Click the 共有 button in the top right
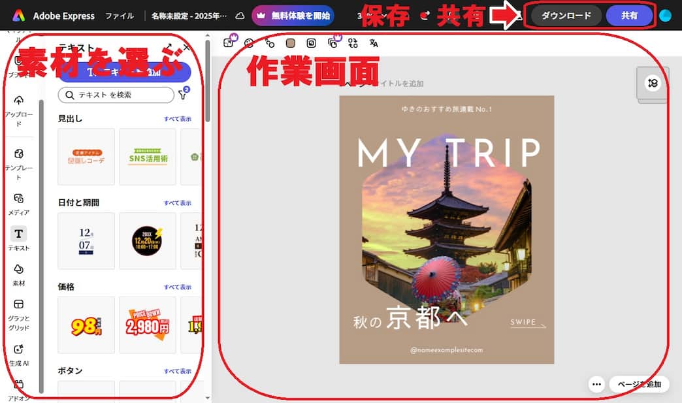Screen dimensions: 682x403 click(x=628, y=14)
